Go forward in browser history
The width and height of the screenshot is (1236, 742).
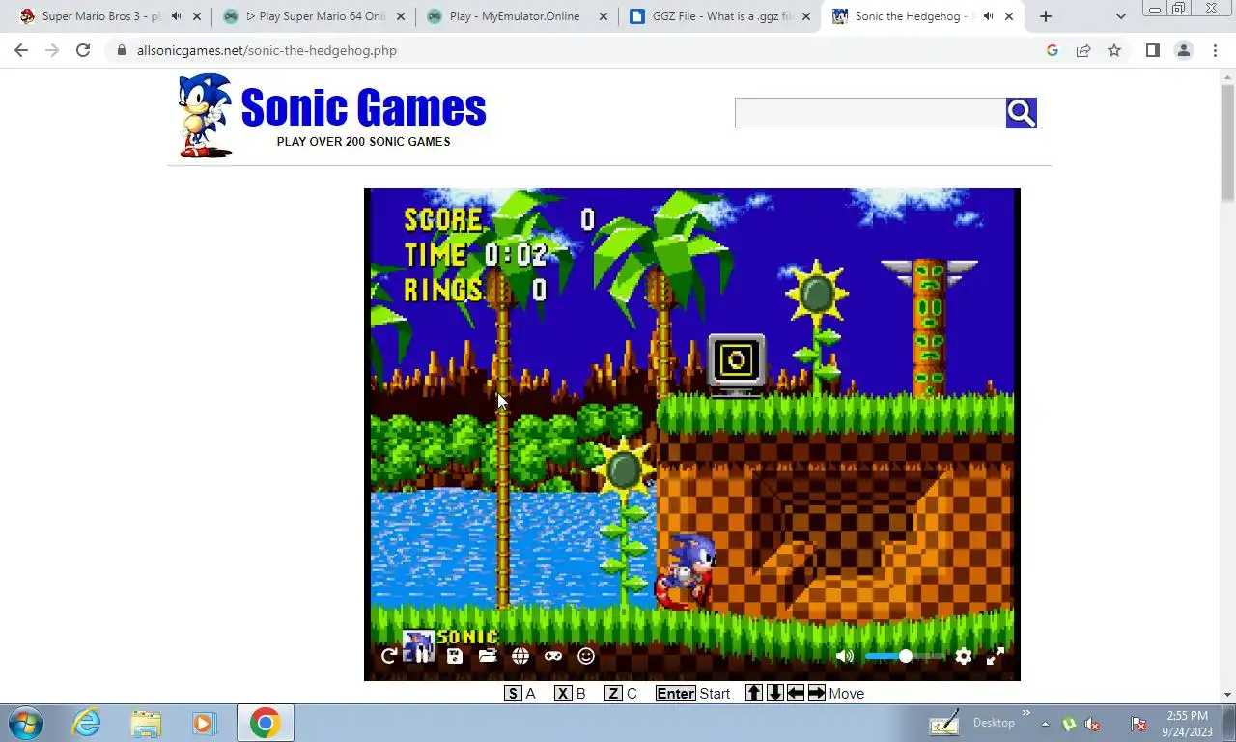52,50
